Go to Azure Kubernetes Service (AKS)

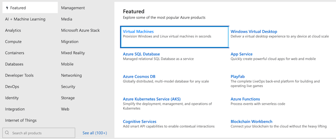click(x=152, y=99)
